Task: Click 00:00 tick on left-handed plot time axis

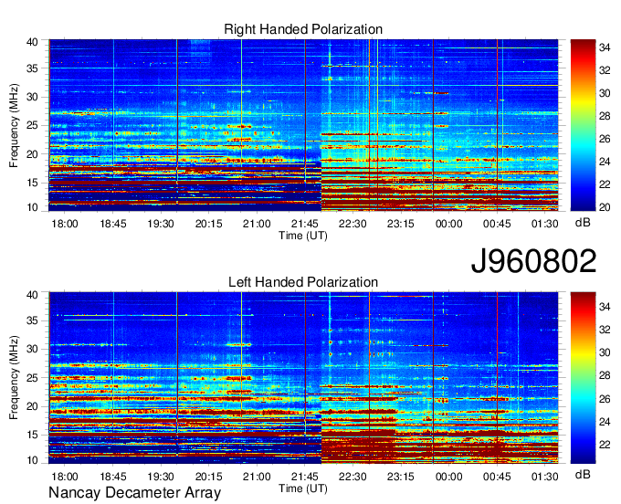Action: [448, 477]
